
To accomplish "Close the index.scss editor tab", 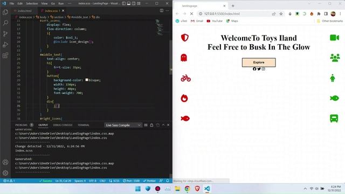I will (63, 11).
